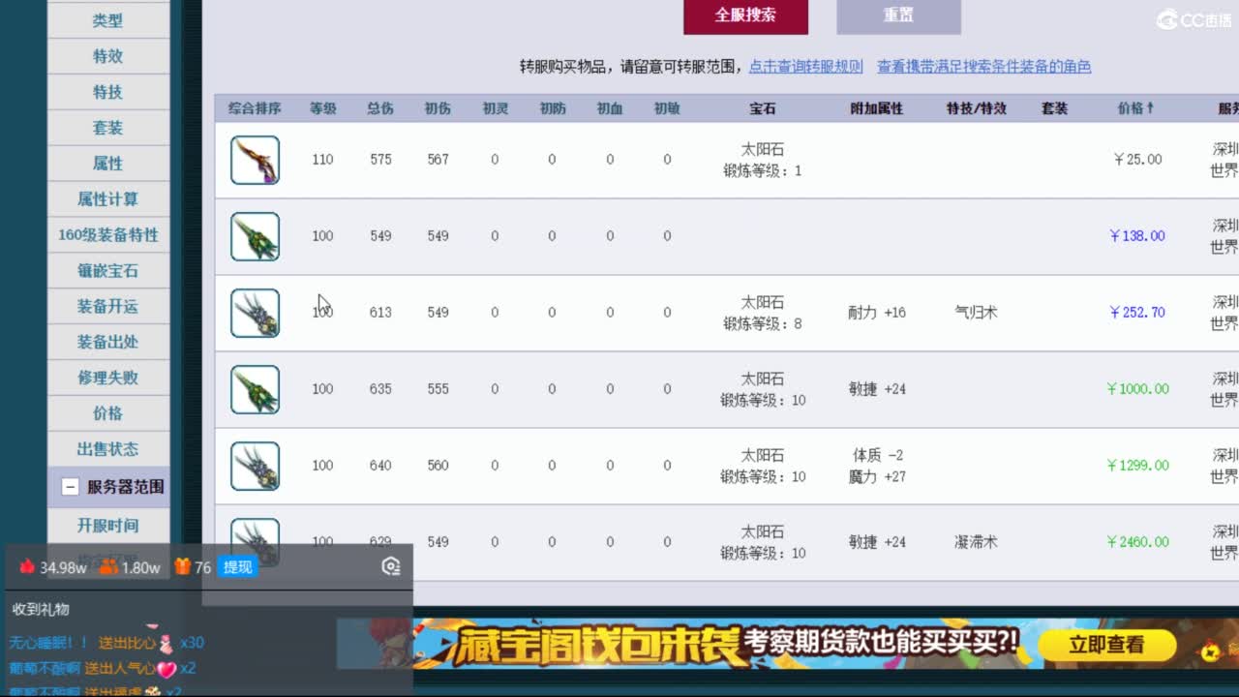1239x697 pixels.
Task: Click the first weapon thumbnail in the list
Action: (x=255, y=159)
